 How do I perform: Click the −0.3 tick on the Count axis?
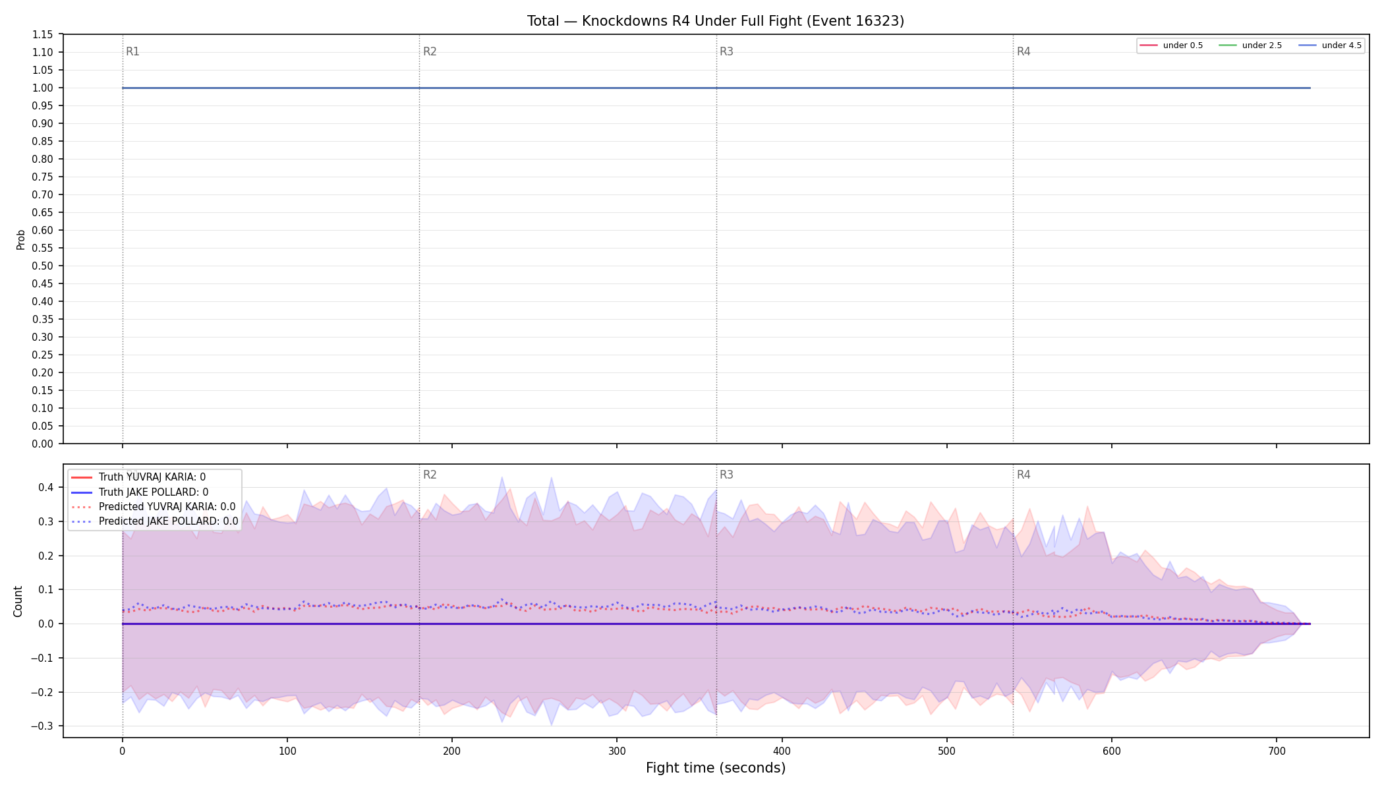click(42, 726)
